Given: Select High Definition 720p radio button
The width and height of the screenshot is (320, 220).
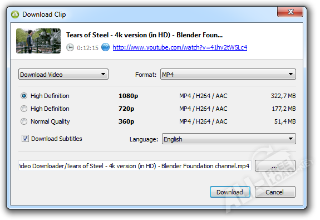Looking at the screenshot, I should coord(24,109).
